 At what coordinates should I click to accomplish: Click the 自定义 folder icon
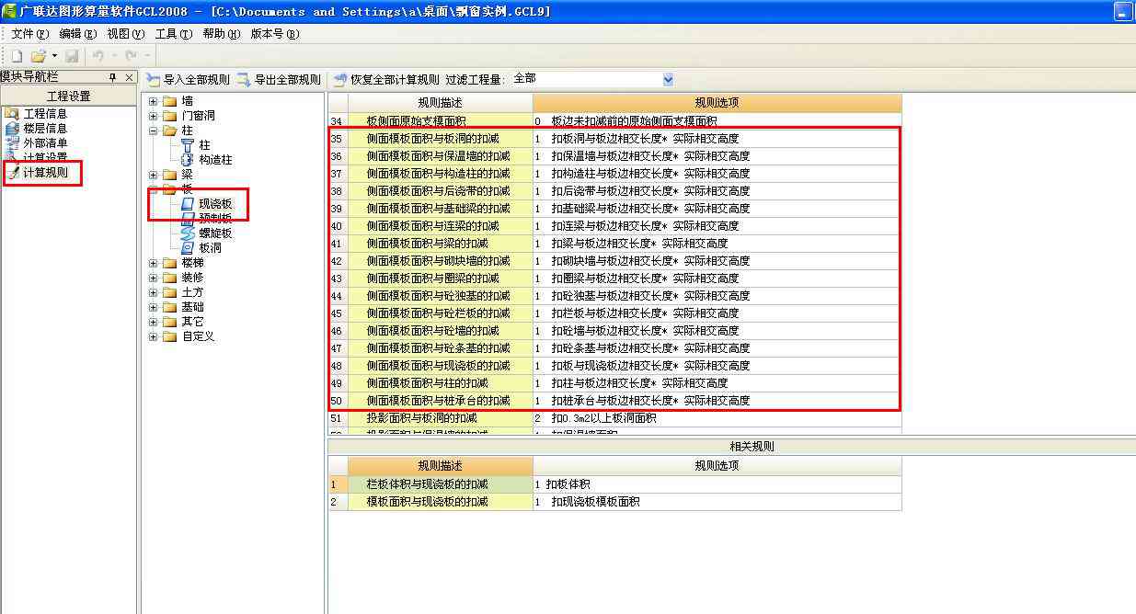coord(169,336)
